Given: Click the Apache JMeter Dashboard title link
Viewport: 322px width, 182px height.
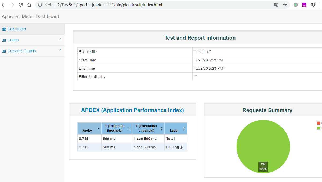Looking at the screenshot, I should 30,17.
